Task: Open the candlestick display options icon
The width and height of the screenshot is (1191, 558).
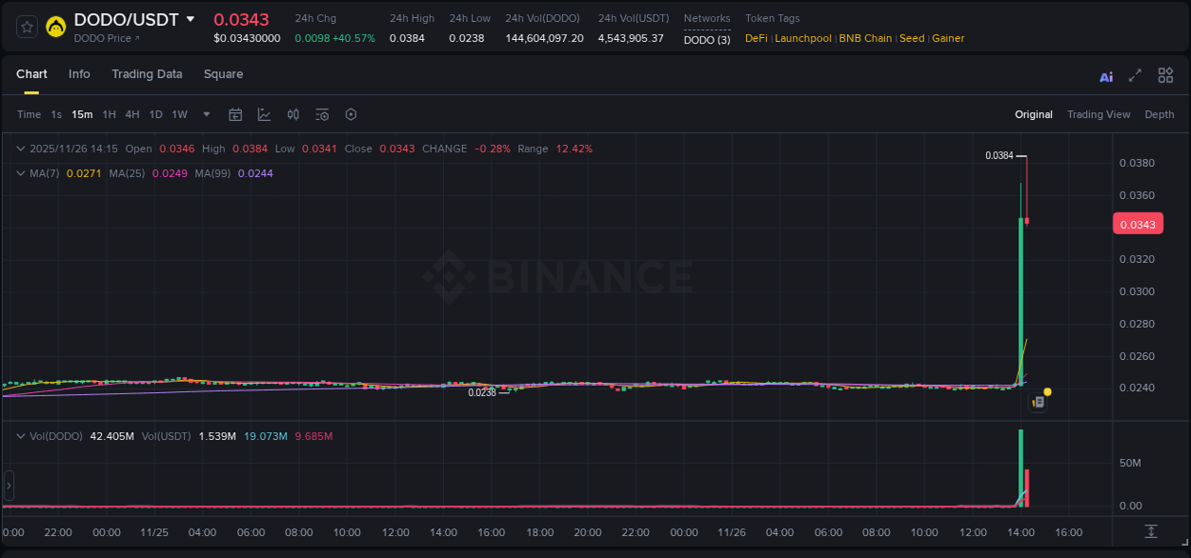Action: (293, 114)
